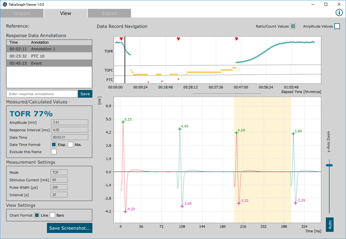Click the green 3.99 peak marker

[x=293, y=134]
